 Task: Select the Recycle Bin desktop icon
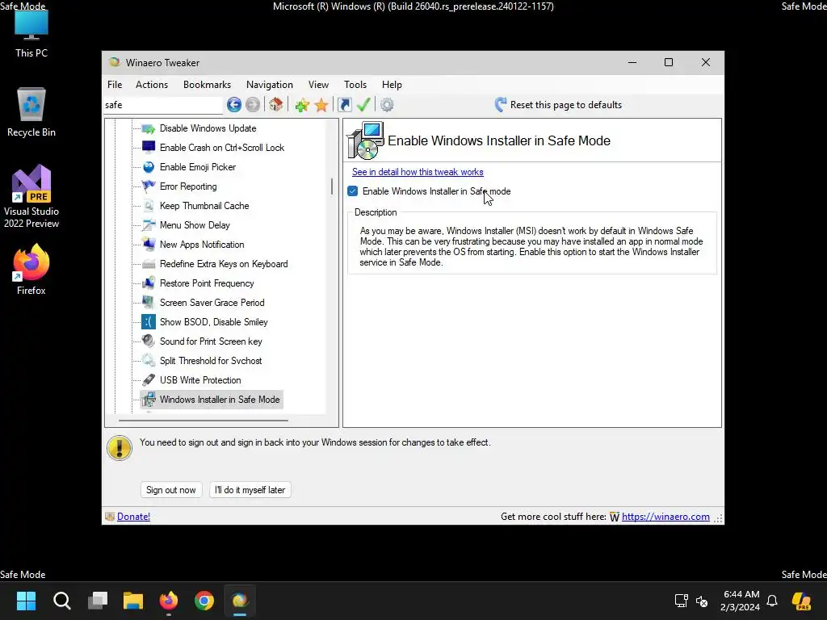click(x=31, y=112)
